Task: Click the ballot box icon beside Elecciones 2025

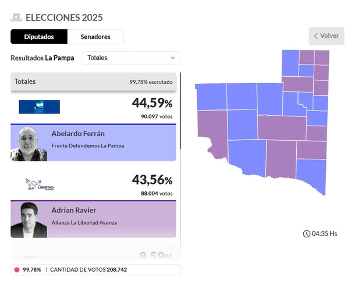Action: (17, 17)
